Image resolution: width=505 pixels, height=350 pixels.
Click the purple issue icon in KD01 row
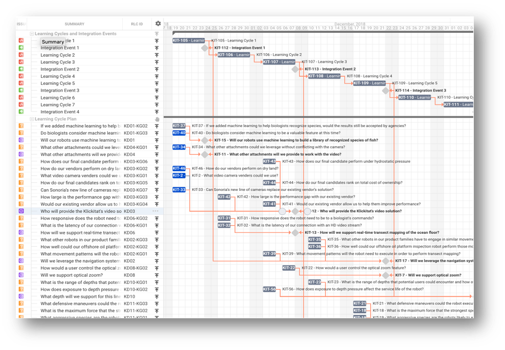[x=21, y=140]
